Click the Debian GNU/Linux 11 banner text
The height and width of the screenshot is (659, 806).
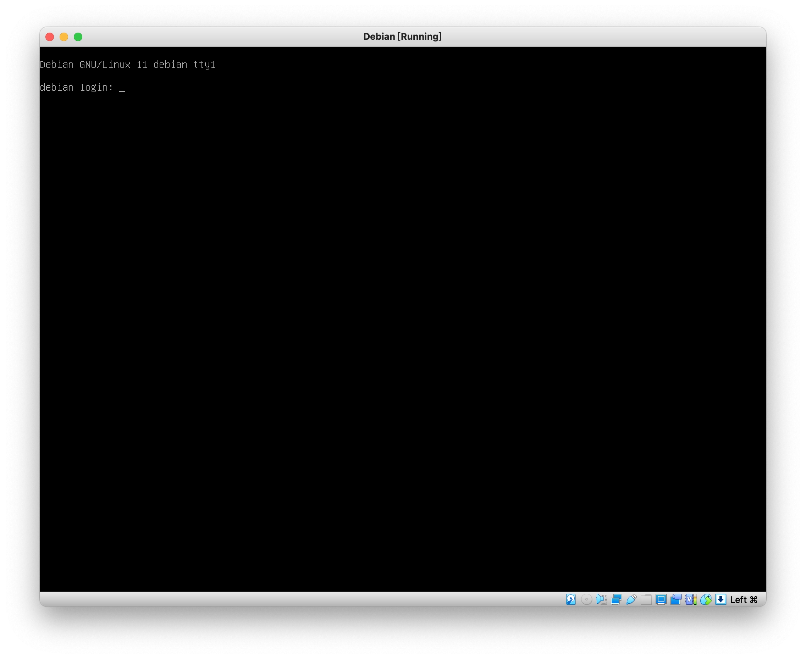[x=128, y=65]
